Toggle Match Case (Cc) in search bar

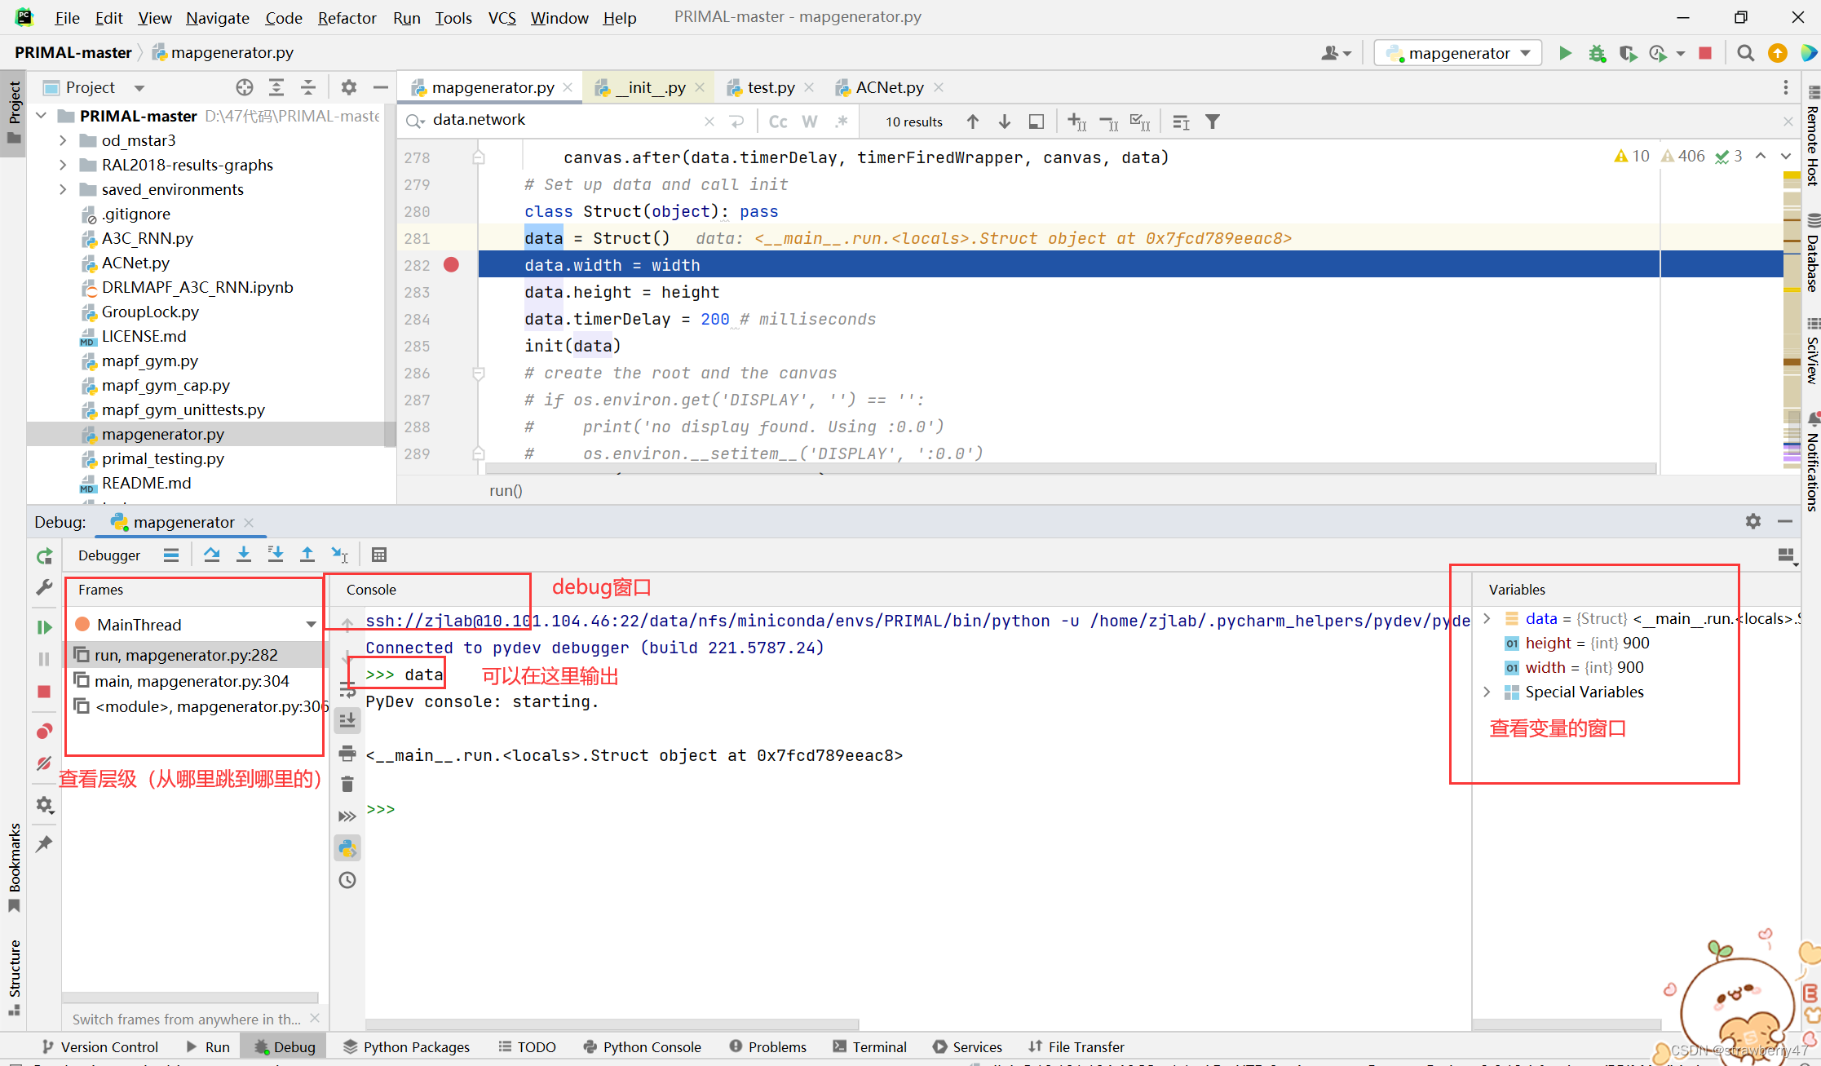[x=778, y=122]
